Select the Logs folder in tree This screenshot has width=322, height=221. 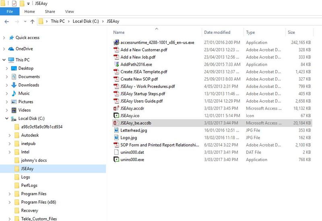(26, 177)
